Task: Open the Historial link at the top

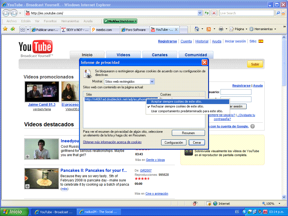Action: (202, 41)
